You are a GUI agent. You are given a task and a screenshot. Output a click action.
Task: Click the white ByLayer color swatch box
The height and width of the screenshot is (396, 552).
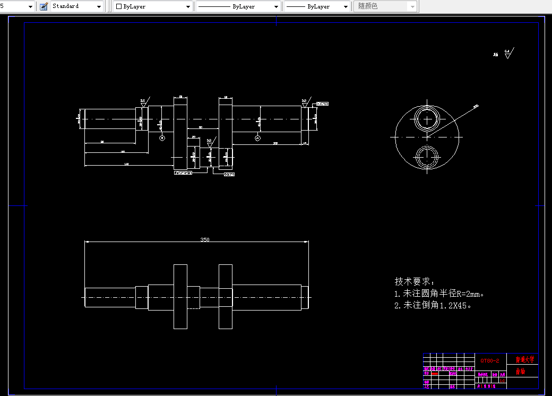119,6
